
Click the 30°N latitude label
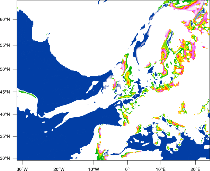pyautogui.click(x=5, y=158)
